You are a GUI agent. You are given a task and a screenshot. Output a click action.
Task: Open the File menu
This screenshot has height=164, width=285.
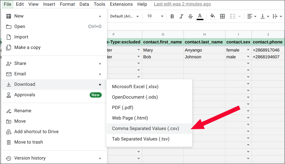pos(8,4)
